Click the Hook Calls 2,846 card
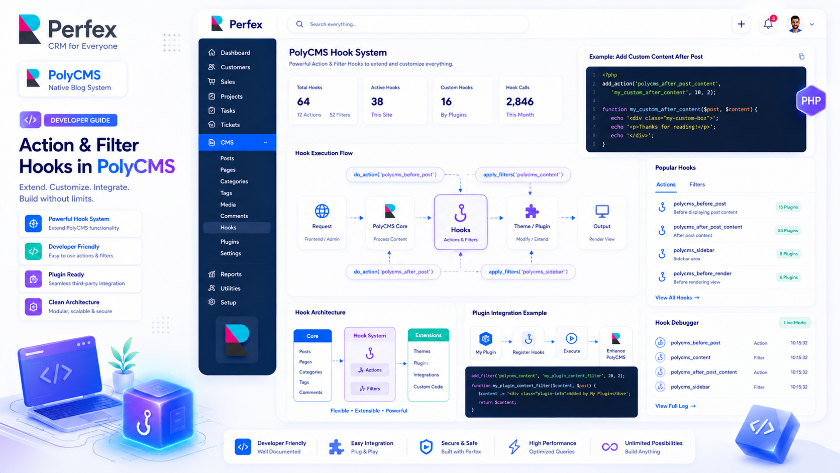The width and height of the screenshot is (840, 473). coord(530,101)
